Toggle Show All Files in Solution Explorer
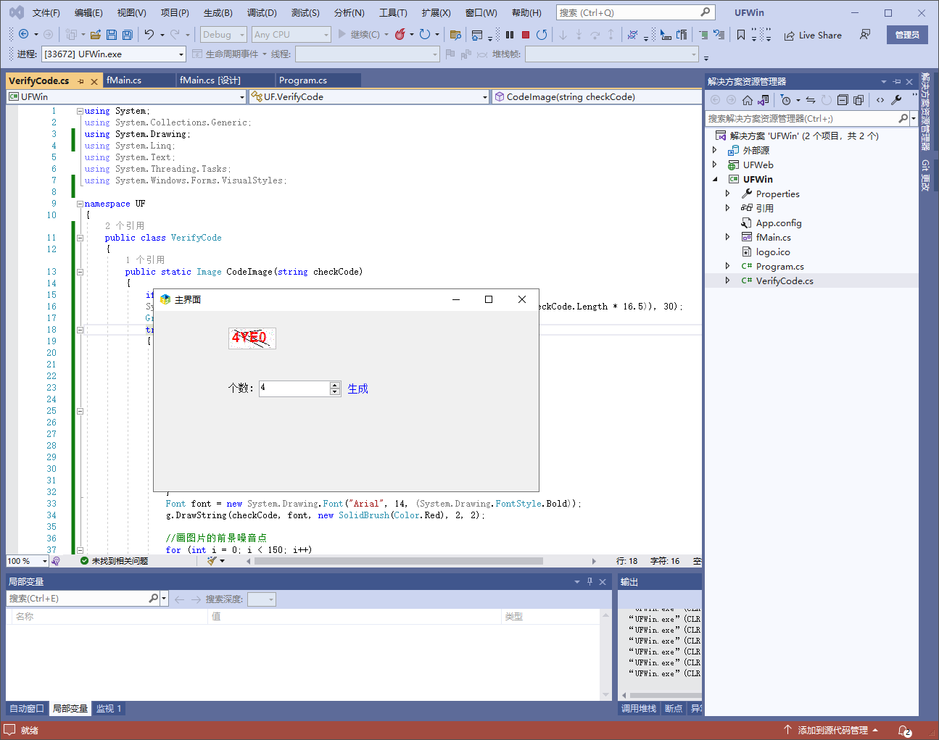 859,100
